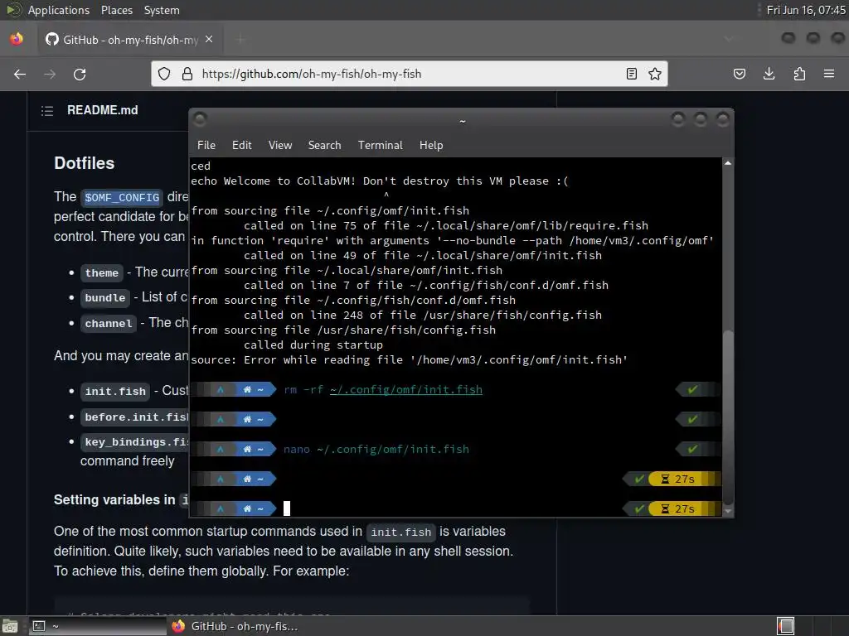The image size is (849, 636).
Task: Focus the Firefox URL address field
Action: tap(410, 74)
